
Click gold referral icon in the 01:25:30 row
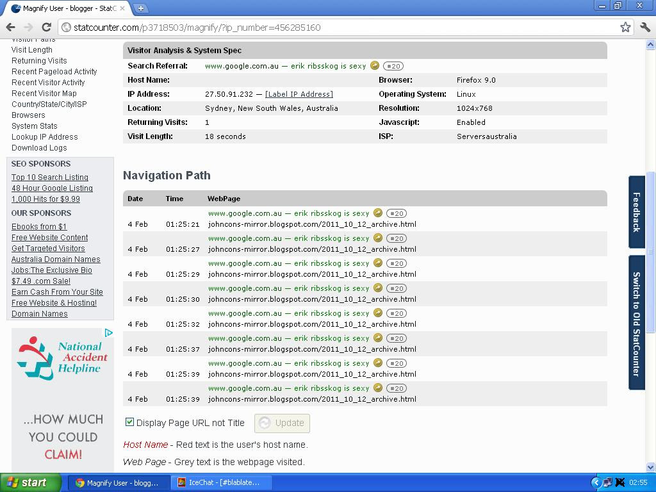378,288
